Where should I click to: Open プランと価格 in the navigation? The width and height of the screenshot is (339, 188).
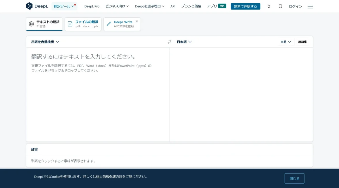tap(191, 6)
